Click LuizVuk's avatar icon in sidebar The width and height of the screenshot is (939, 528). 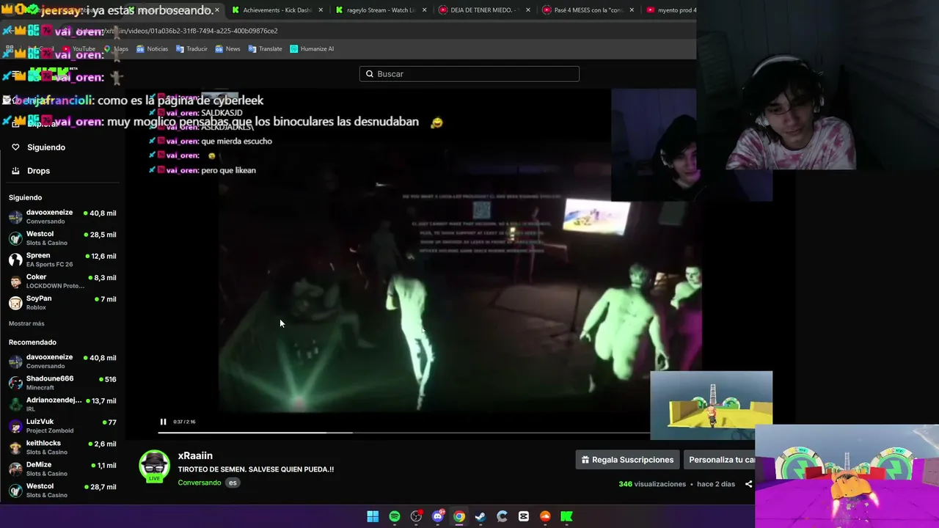(x=15, y=426)
